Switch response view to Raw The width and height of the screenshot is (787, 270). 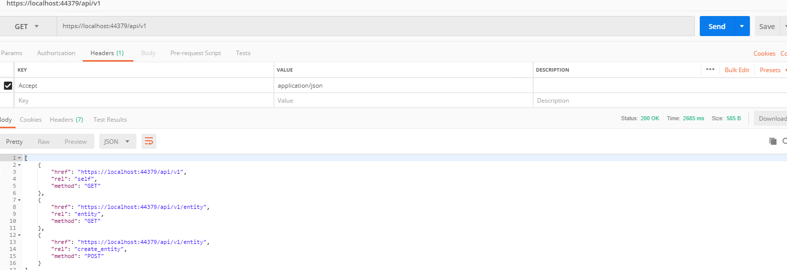(x=44, y=142)
